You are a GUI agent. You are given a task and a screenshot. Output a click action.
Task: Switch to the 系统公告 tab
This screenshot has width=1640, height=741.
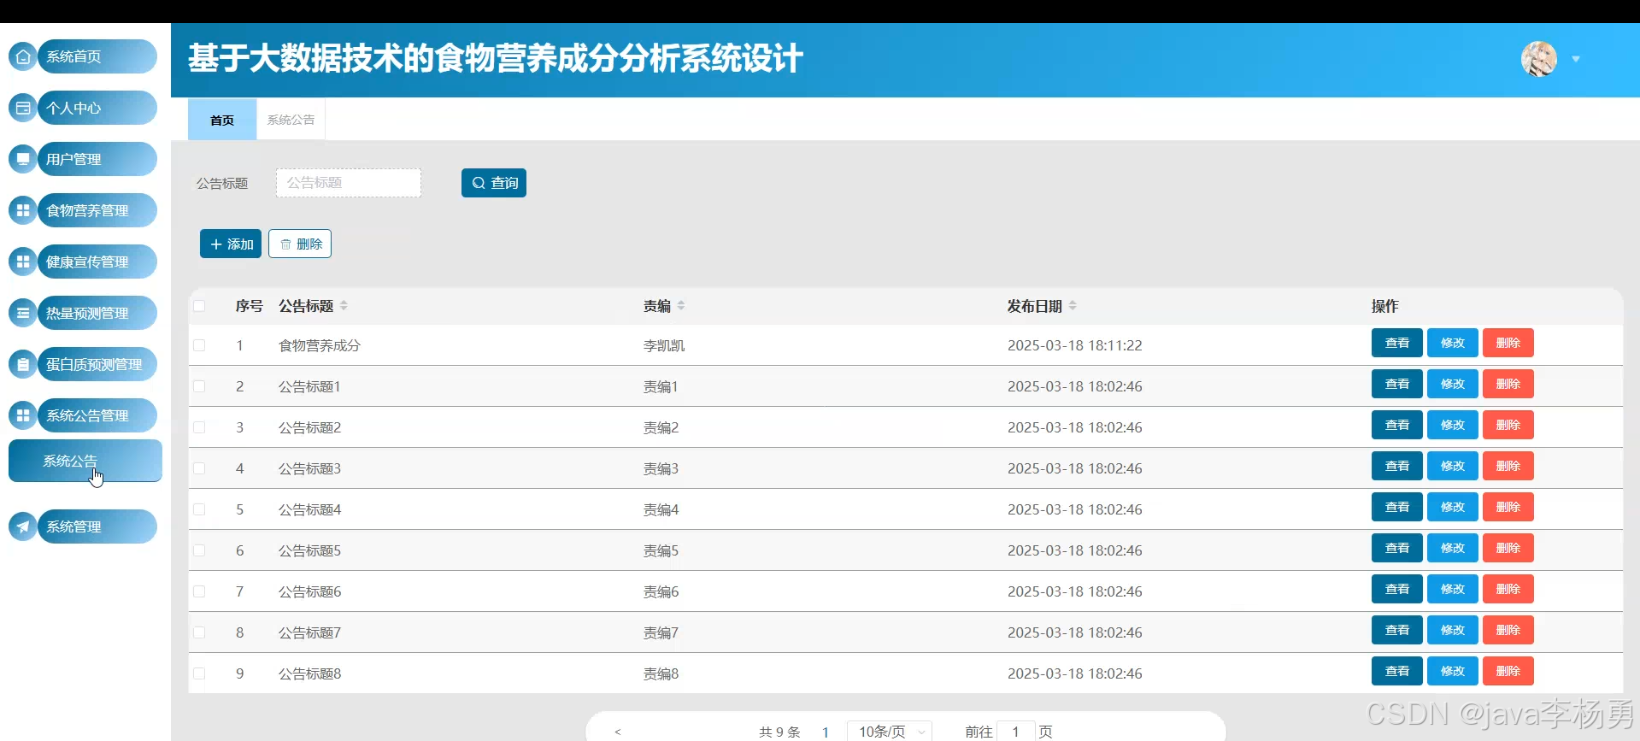[291, 120]
